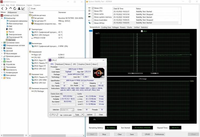Enable the Stress GPU(s) checkbox
This screenshot has height=137, width=200.
point(93,23)
